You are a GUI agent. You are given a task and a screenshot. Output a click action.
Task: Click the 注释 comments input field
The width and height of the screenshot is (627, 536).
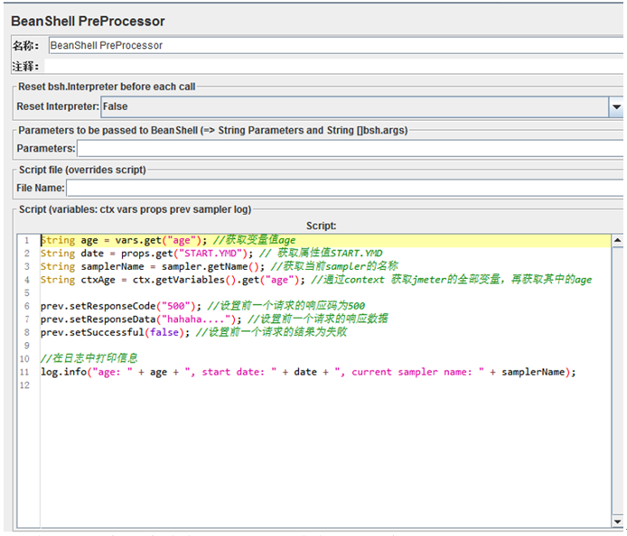pyautogui.click(x=333, y=66)
